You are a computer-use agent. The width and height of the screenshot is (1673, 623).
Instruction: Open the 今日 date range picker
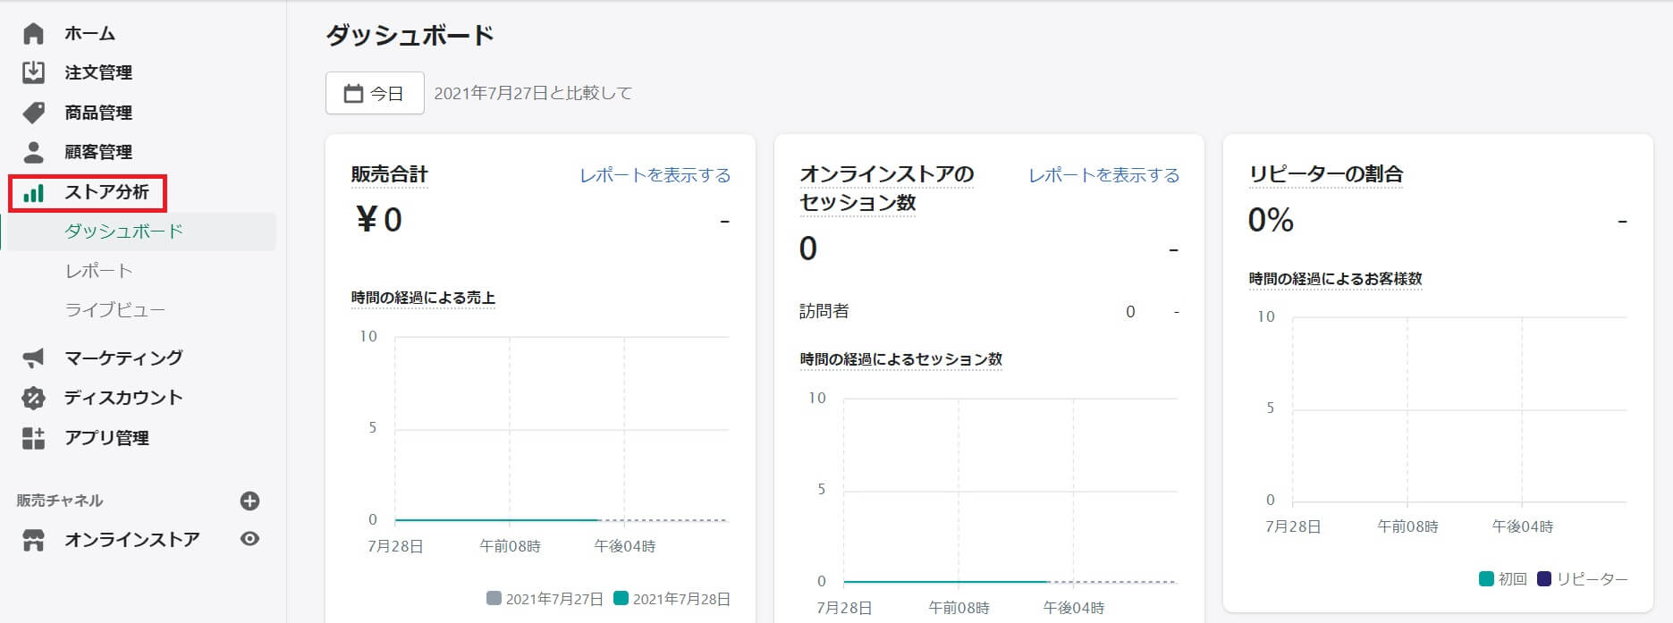click(x=375, y=94)
